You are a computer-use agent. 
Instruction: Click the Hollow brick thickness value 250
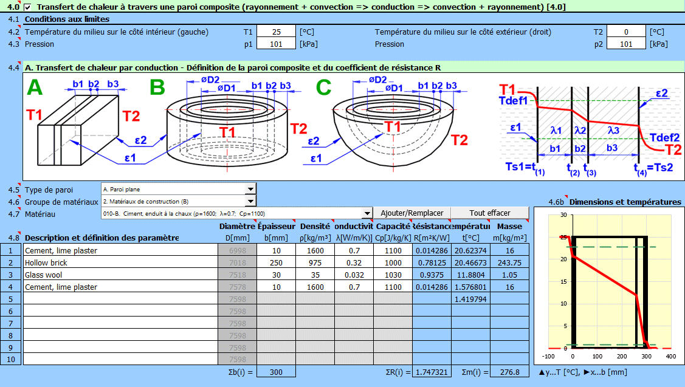[277, 262]
